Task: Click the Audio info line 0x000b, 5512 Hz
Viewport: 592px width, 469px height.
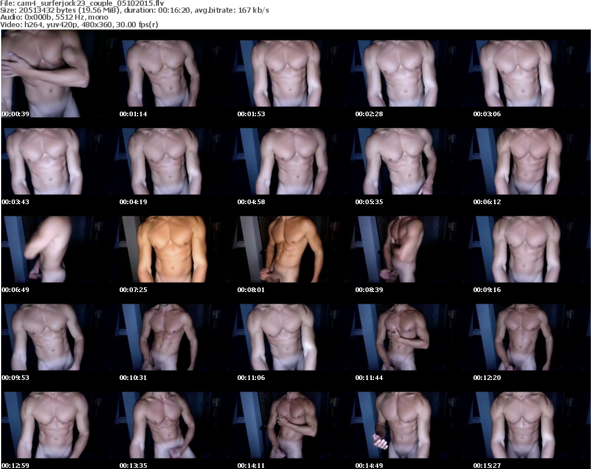Action: (x=54, y=17)
